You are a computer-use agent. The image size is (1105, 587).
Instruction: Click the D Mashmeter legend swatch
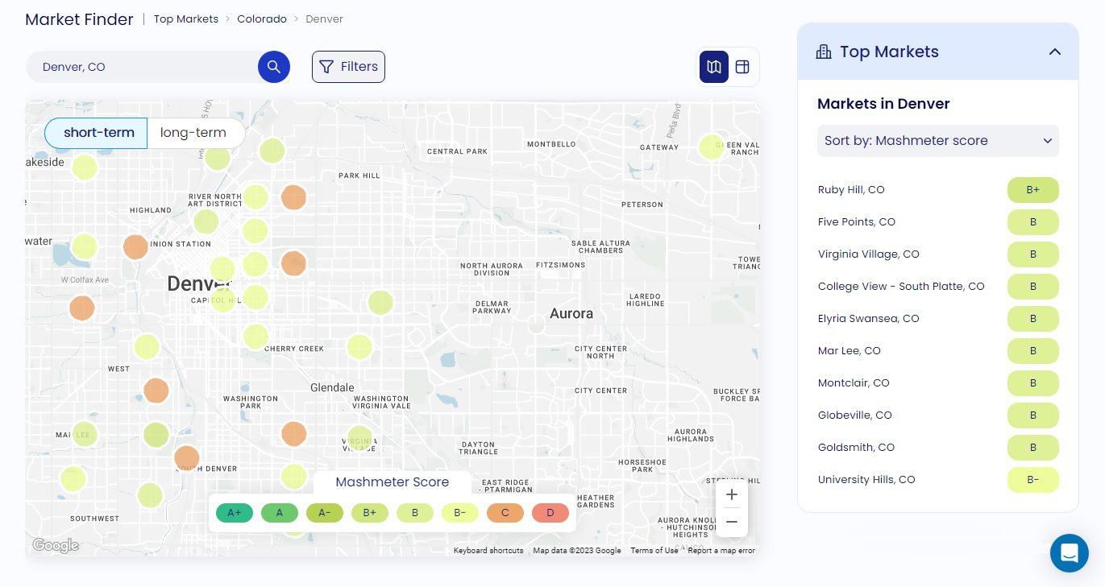[x=550, y=513]
